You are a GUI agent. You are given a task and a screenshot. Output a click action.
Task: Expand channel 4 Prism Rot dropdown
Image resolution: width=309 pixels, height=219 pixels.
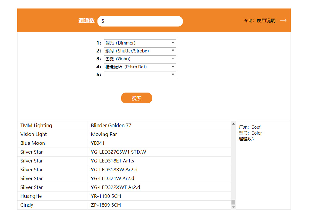140,67
